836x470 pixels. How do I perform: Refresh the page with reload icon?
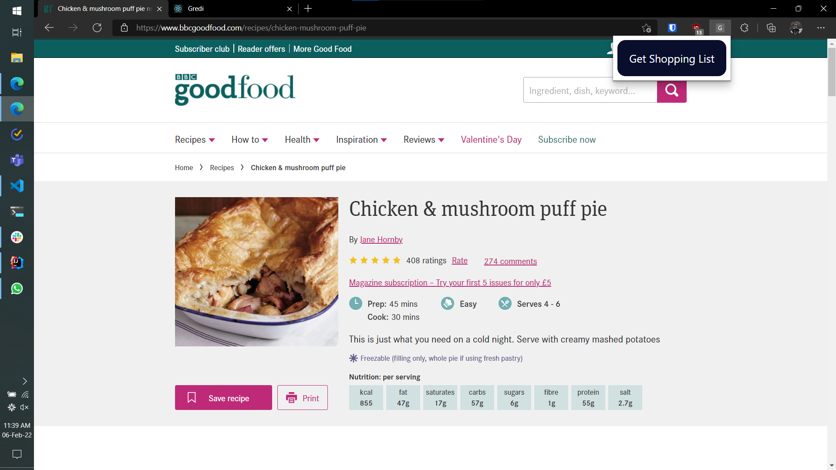pos(97,28)
